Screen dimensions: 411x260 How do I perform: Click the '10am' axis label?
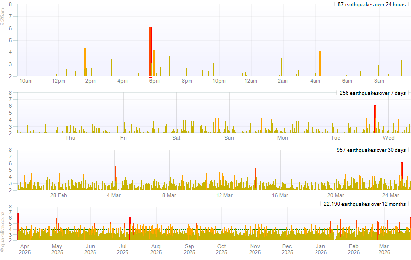[25, 81]
